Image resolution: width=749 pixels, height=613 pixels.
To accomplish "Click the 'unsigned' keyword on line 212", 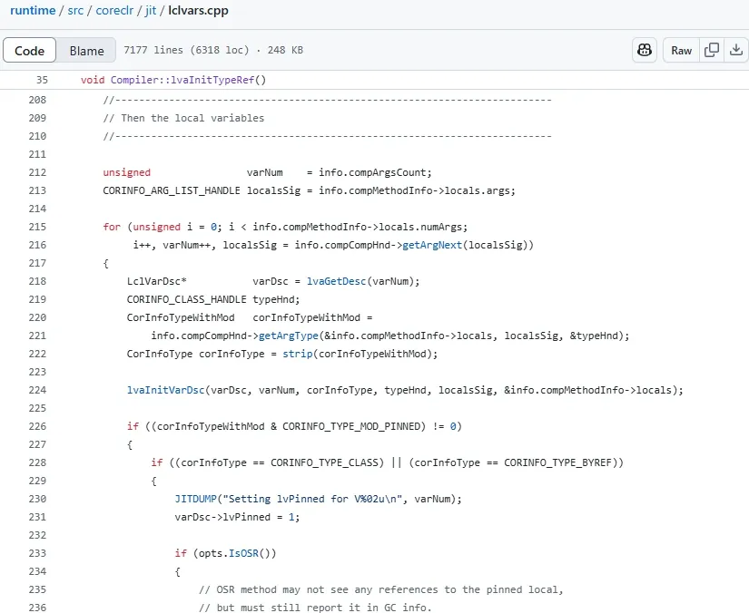I will pyautogui.click(x=127, y=172).
